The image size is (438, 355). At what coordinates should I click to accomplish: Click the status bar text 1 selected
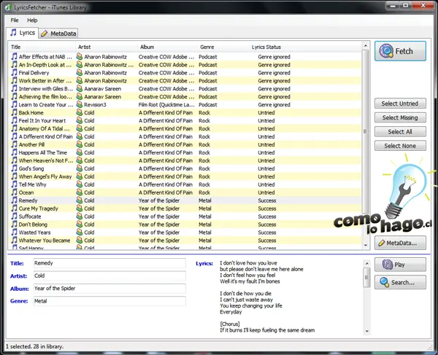tap(34, 346)
